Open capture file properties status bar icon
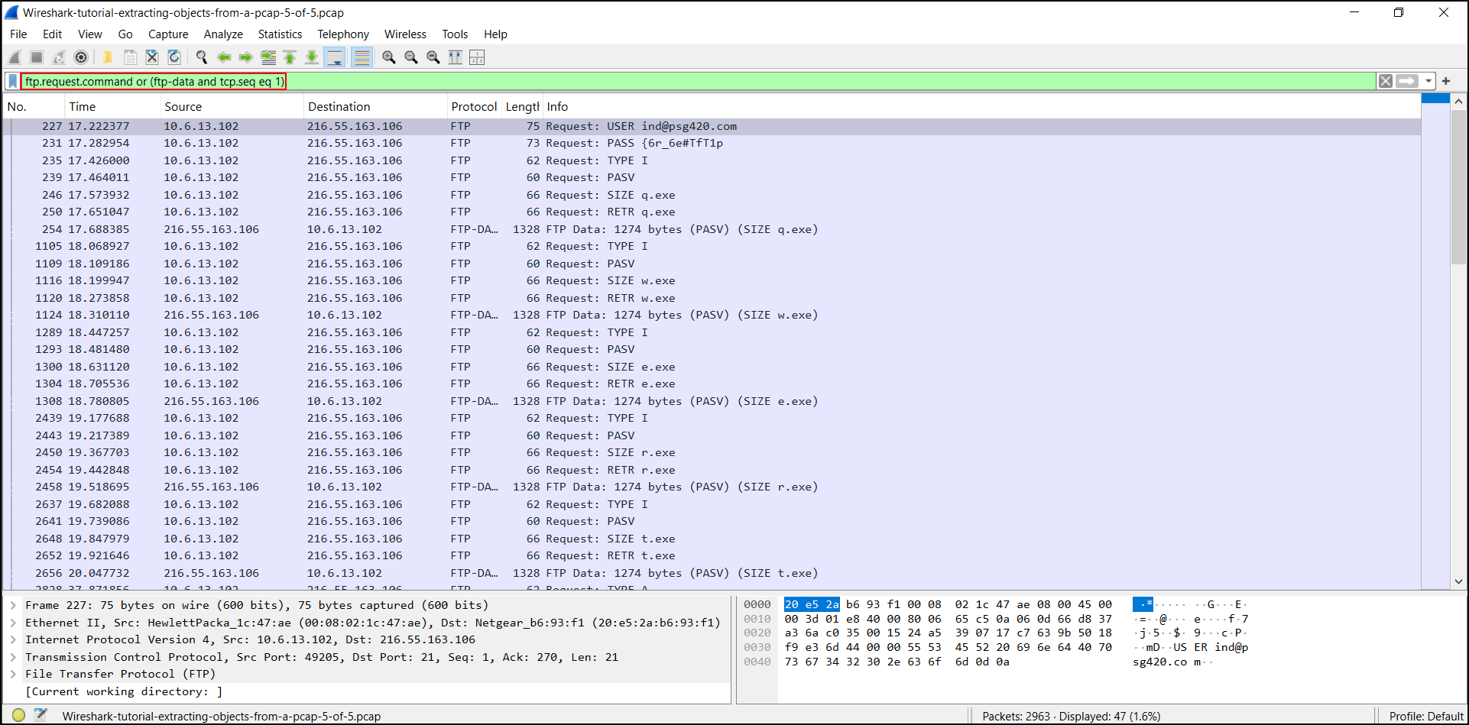 pyautogui.click(x=41, y=716)
